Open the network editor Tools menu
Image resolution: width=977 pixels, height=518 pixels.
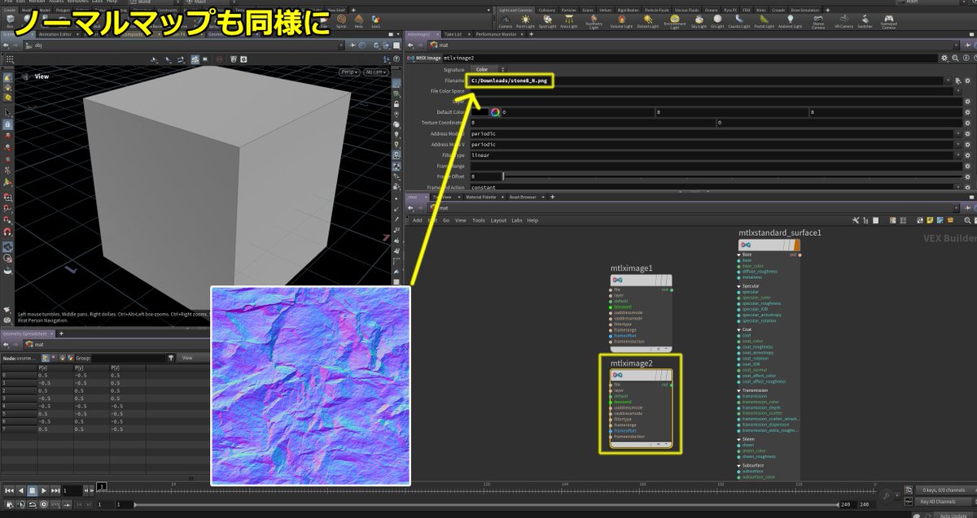[479, 220]
